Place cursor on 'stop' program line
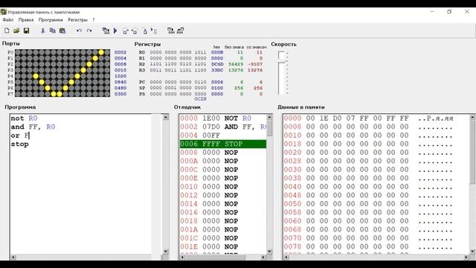This screenshot has width=476, height=268. pos(20,144)
